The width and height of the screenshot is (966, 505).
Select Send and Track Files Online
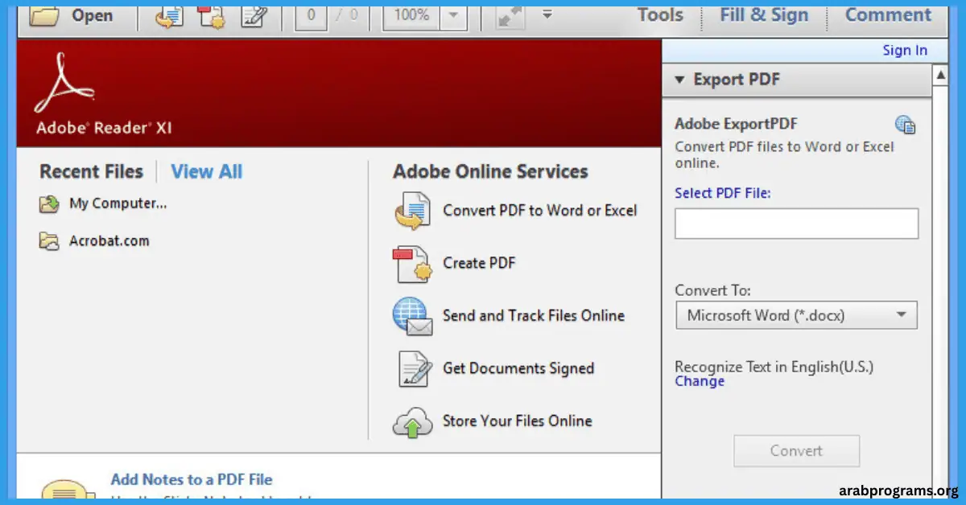[534, 315]
